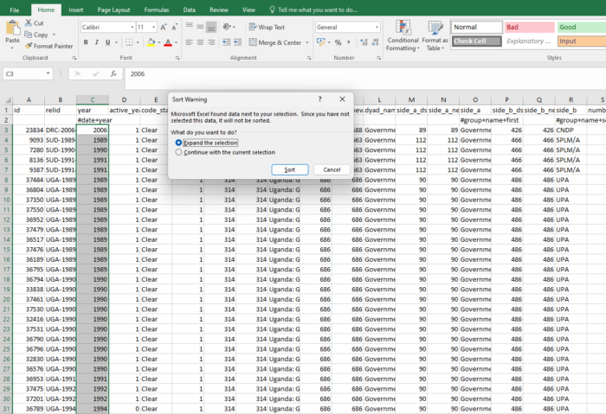Switch to the Review tab

[x=219, y=10]
